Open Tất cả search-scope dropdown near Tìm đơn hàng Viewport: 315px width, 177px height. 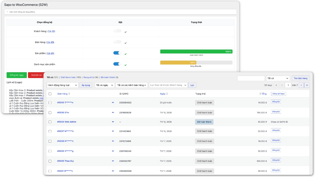pyautogui.click(x=278, y=78)
